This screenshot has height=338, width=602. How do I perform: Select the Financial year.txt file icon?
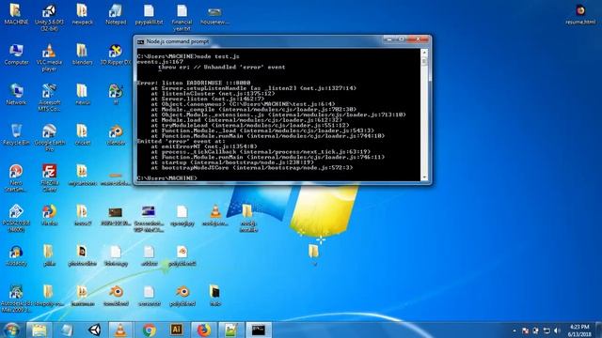click(x=182, y=17)
